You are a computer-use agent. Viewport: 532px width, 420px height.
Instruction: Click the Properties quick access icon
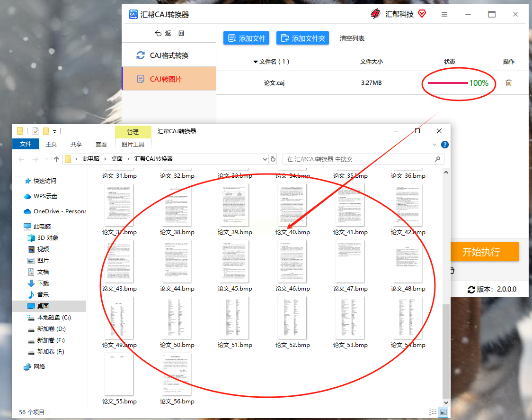pyautogui.click(x=35, y=131)
